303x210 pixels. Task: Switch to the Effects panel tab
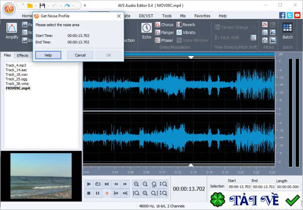(22, 55)
